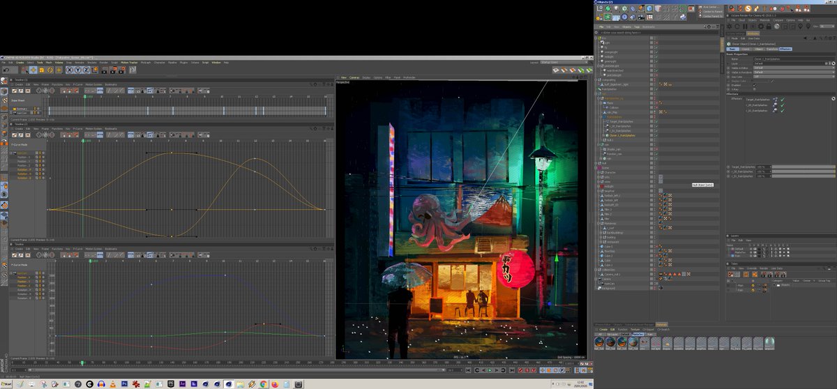Screen dimensions: 837x389
Task: Select the Main take row
Action: [741, 285]
